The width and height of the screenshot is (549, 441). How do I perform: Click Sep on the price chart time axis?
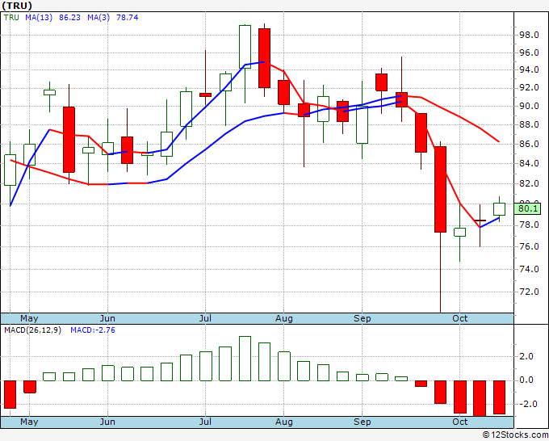pyautogui.click(x=362, y=318)
